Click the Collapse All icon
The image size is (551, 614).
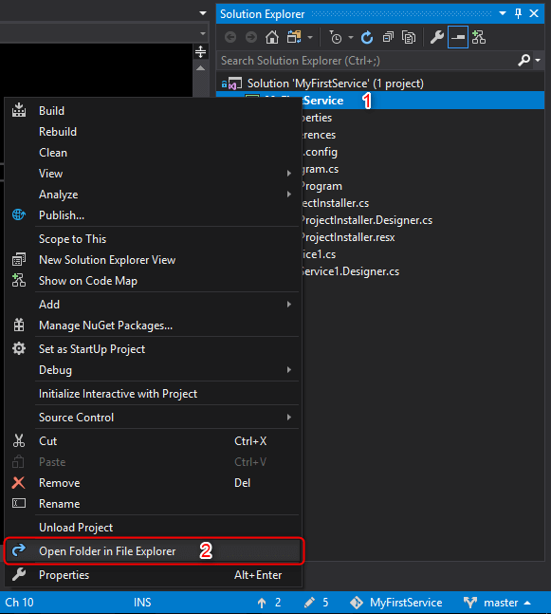(388, 38)
